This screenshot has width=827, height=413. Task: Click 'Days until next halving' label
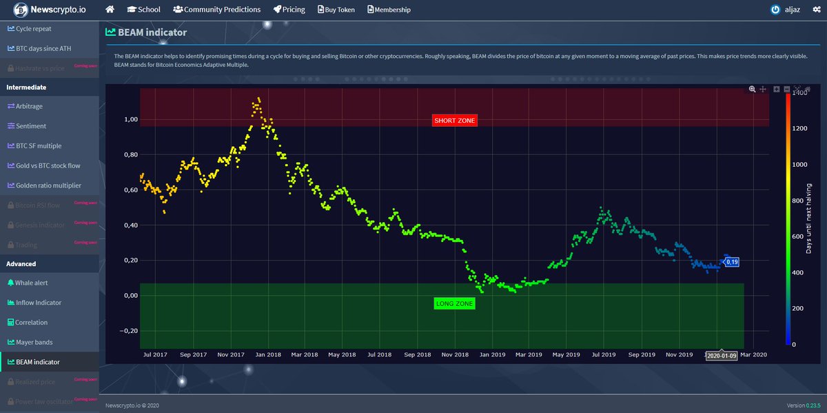809,218
